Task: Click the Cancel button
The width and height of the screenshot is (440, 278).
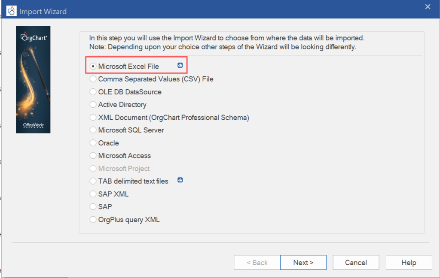Action: point(356,263)
